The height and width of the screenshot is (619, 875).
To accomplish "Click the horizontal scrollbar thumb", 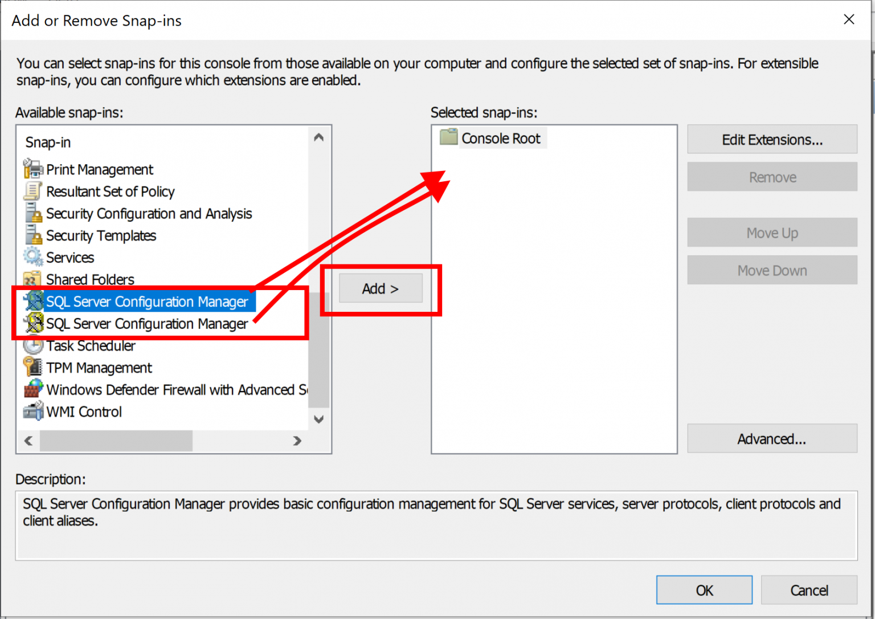I will coord(116,441).
